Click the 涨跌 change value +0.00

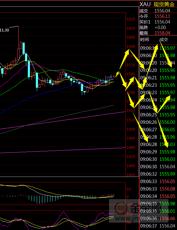(160, 27)
